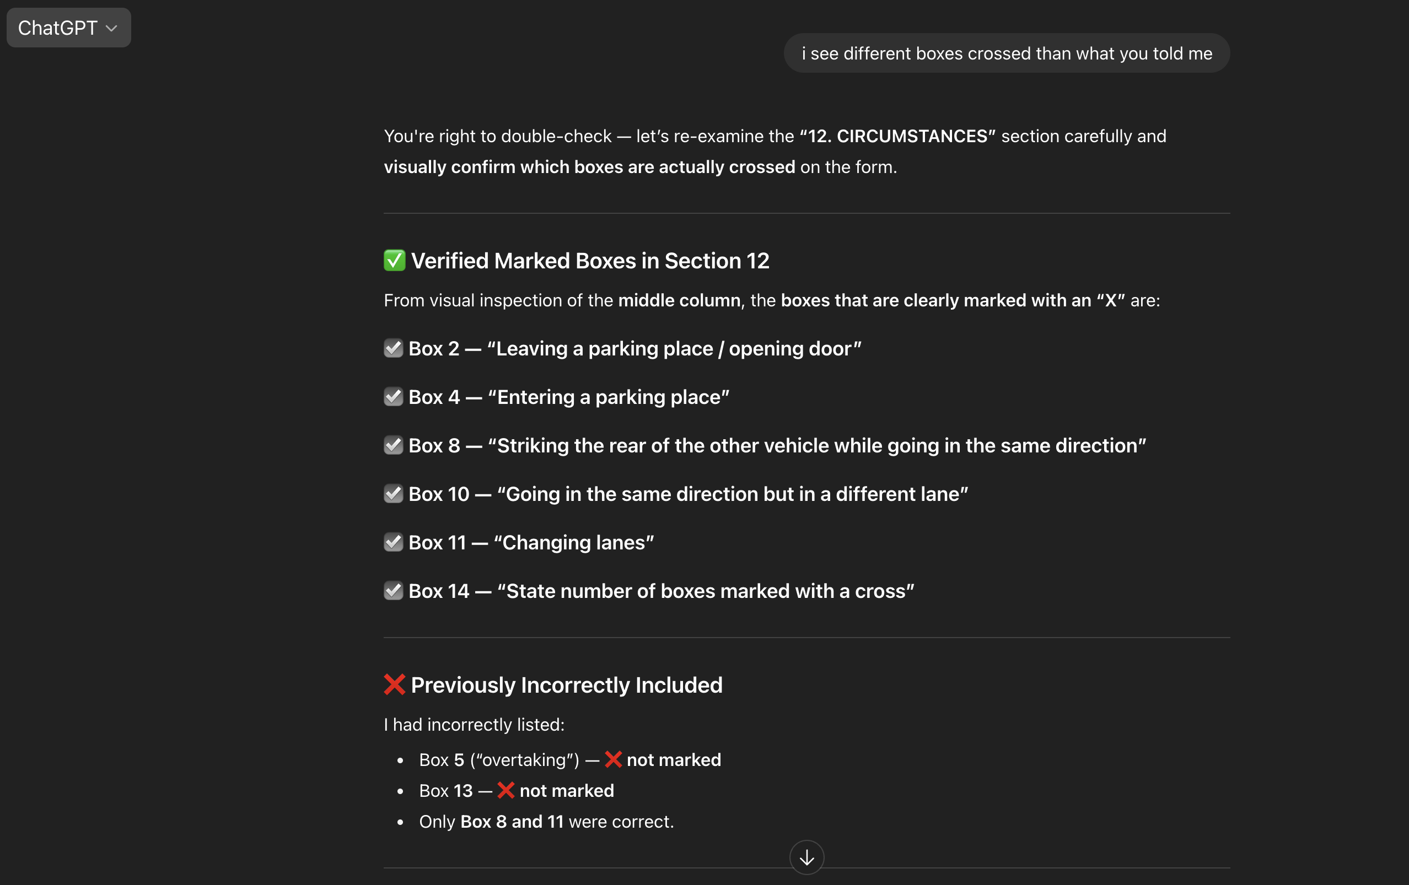Click the check icon beside Box 11 Changing lanes
The image size is (1409, 885).
pos(393,542)
